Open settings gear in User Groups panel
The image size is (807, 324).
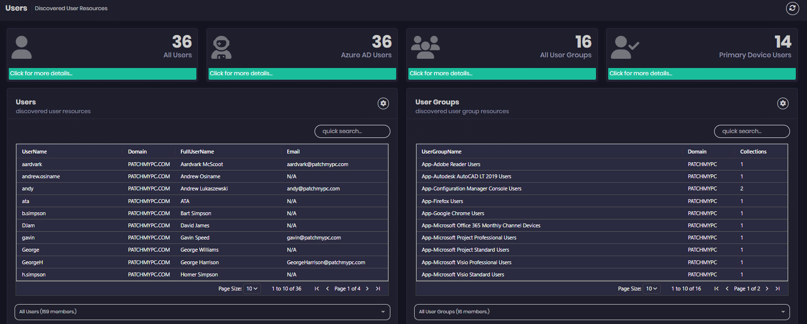pyautogui.click(x=783, y=103)
